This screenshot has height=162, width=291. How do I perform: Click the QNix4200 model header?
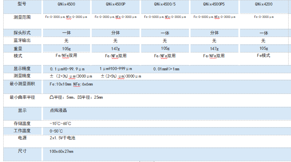[263, 4]
